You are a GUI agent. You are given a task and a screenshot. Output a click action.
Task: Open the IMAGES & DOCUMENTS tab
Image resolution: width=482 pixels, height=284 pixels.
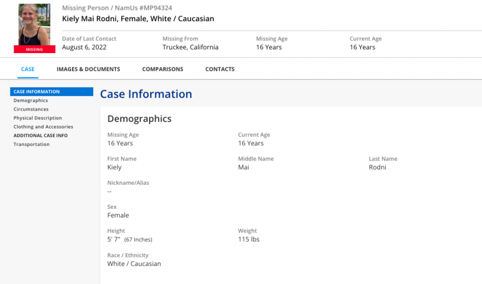pyautogui.click(x=88, y=69)
